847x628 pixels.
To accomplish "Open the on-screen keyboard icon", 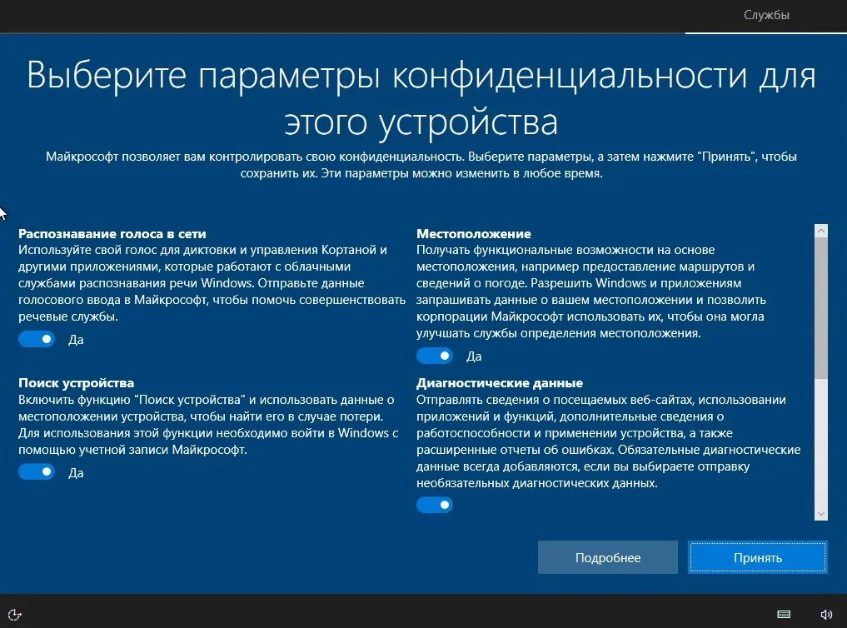I will pos(784,615).
